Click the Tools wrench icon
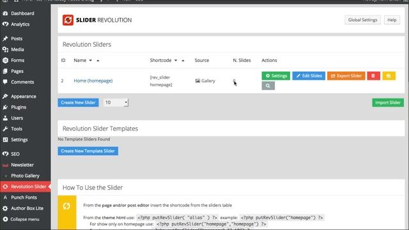Screen dimensions: 409x230 pyautogui.click(x=5, y=129)
